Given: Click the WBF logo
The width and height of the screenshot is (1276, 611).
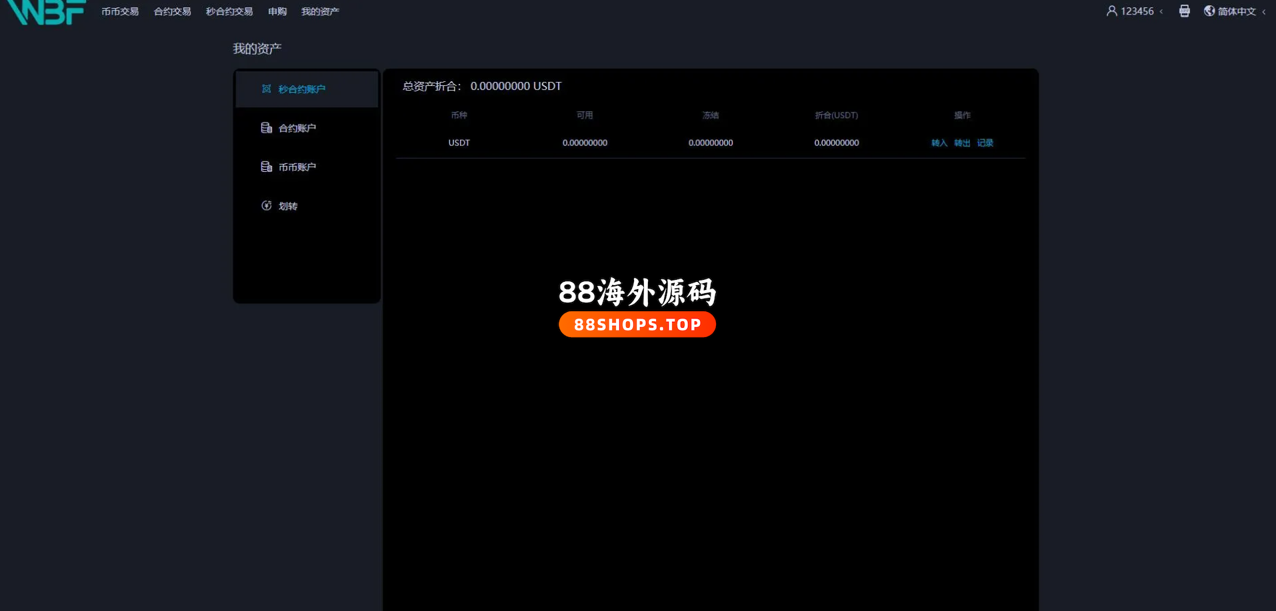Looking at the screenshot, I should pyautogui.click(x=46, y=12).
